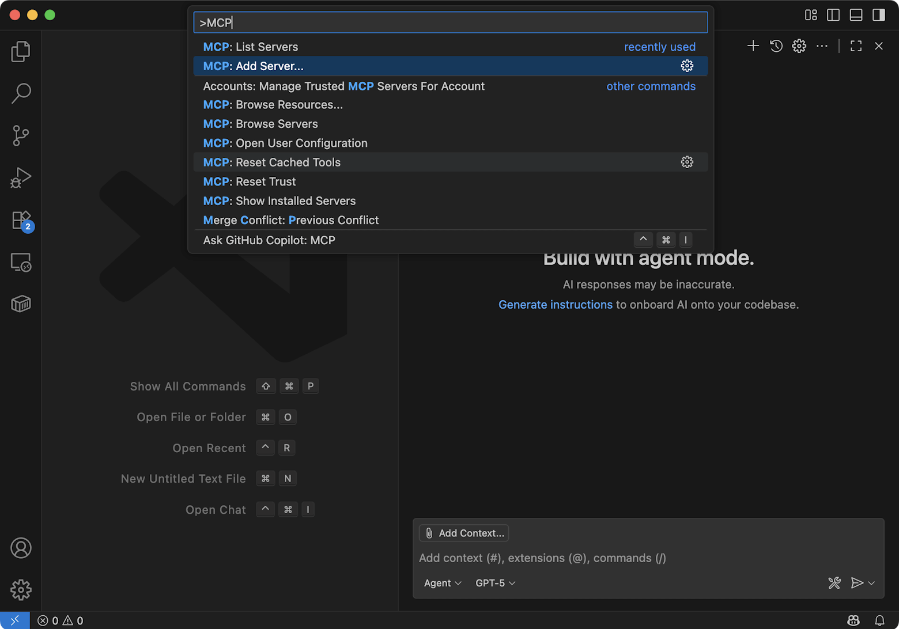Viewport: 899px width, 629px height.
Task: Select Merge Conflict: Previous Conflict
Action: tap(451, 220)
